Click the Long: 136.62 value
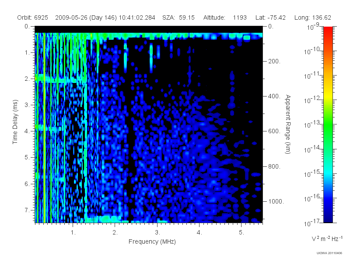This screenshot has width=350, height=262. pyautogui.click(x=312, y=17)
